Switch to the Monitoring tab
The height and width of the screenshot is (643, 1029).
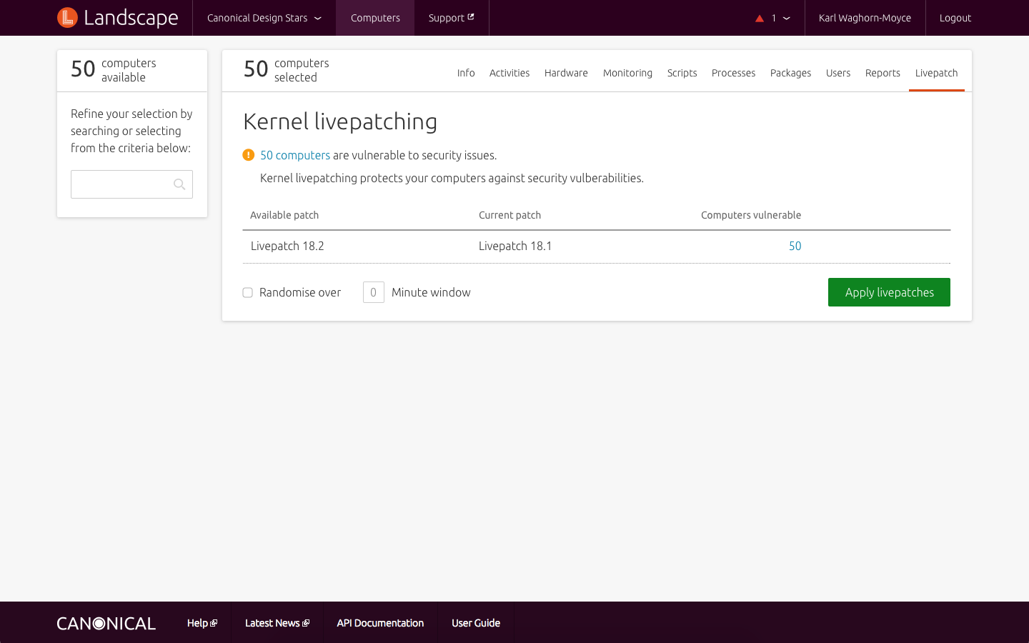point(627,73)
